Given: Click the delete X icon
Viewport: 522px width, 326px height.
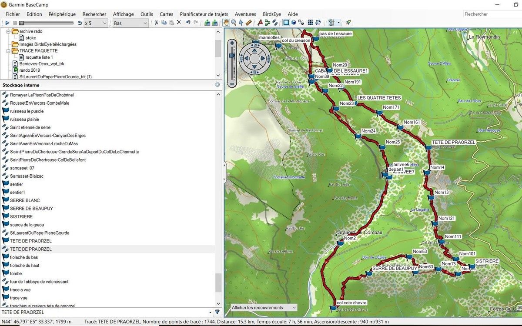Looking at the screenshot, I should point(179,23).
